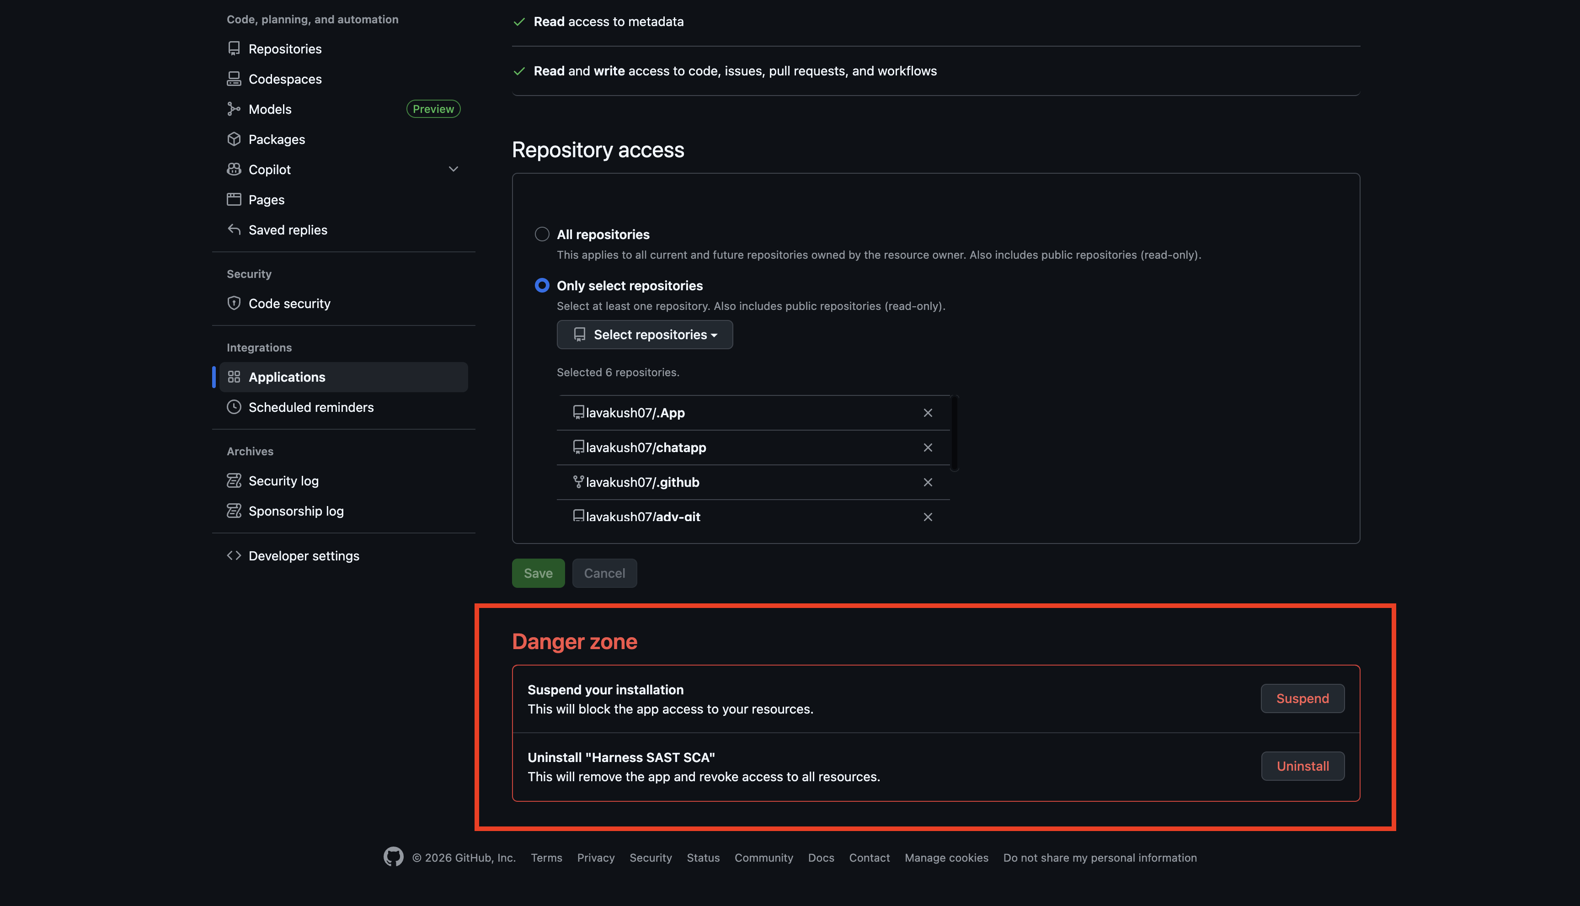Image resolution: width=1580 pixels, height=906 pixels.
Task: Open Pages settings via its sidebar icon
Action: 234,199
